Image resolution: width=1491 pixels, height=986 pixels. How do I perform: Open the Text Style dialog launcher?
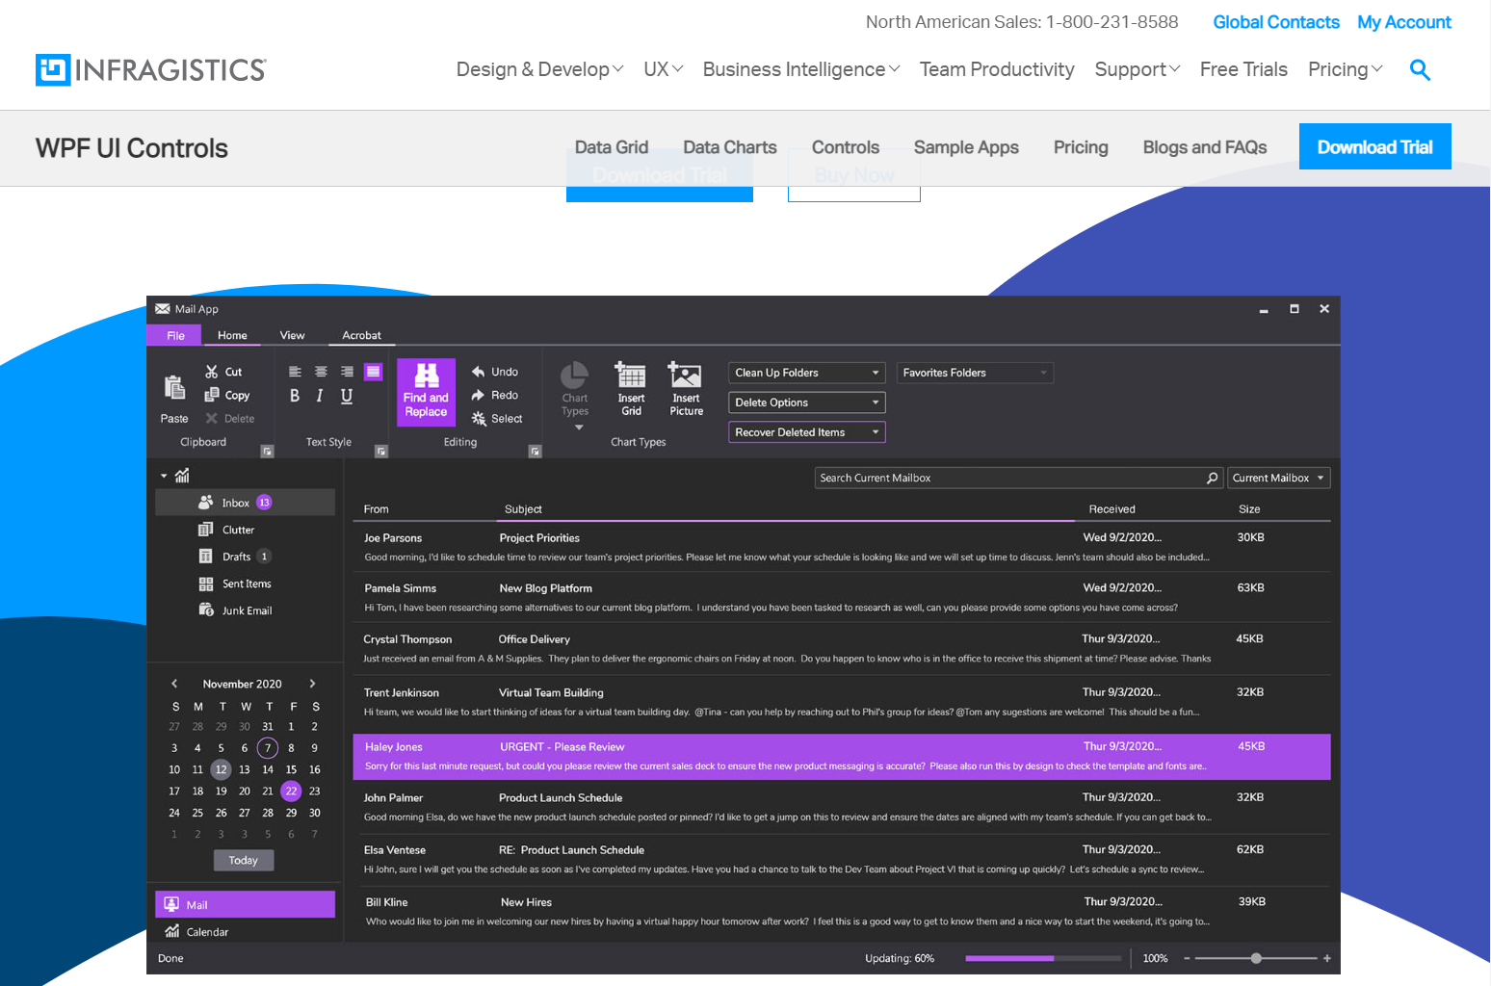(381, 452)
